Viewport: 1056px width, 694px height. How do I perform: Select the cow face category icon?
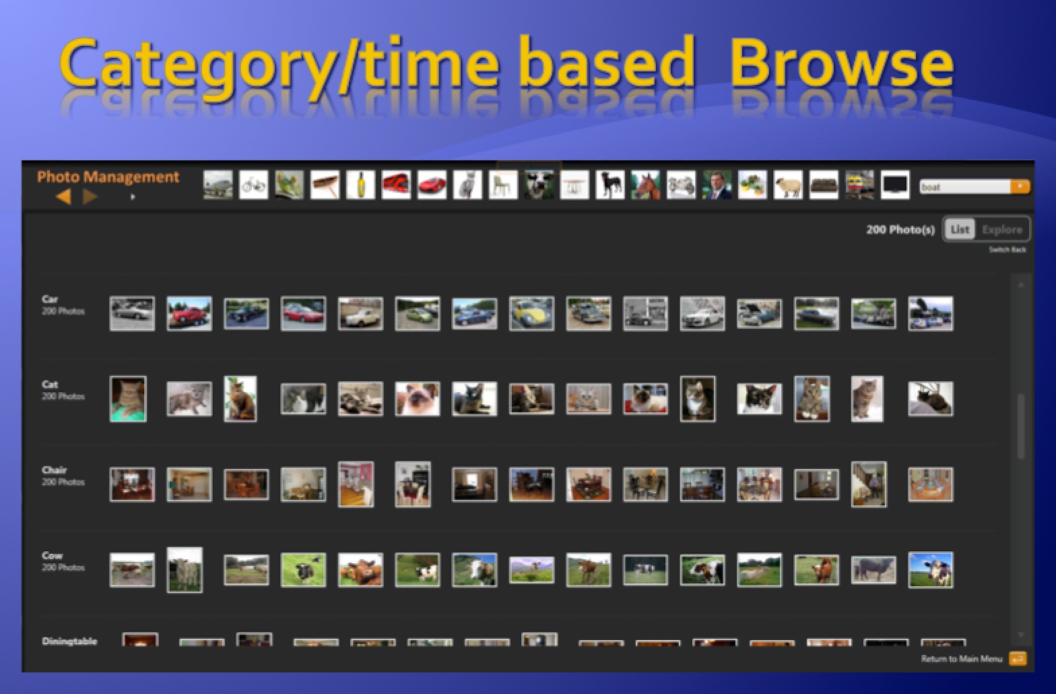click(x=539, y=185)
